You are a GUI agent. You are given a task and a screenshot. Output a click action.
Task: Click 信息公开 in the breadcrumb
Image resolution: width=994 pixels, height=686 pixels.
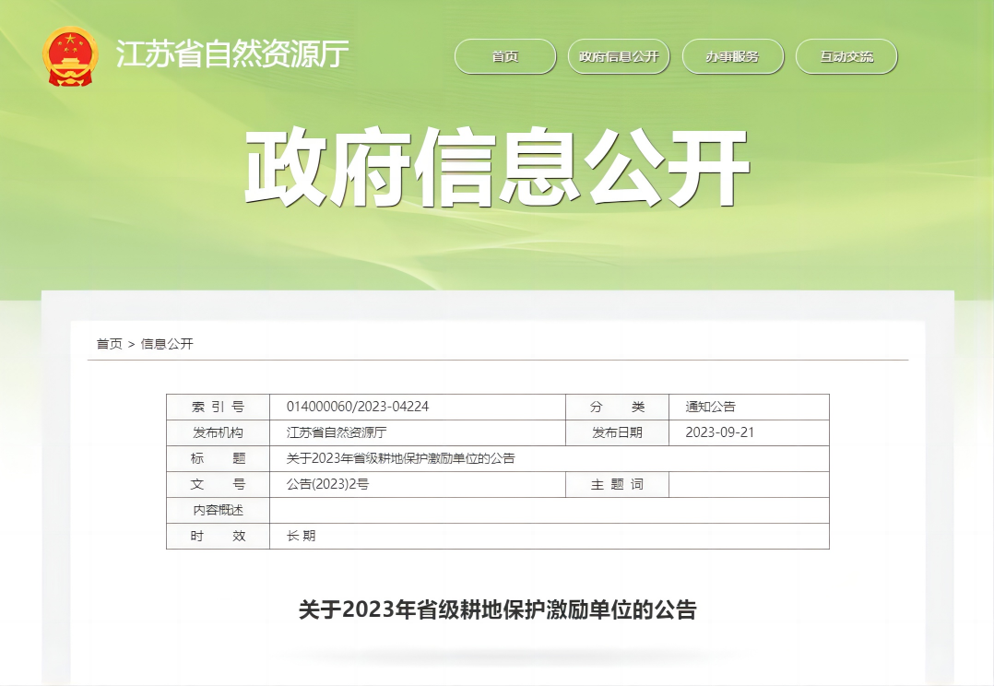tap(167, 344)
